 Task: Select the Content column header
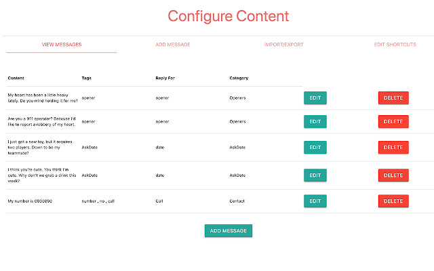click(16, 79)
